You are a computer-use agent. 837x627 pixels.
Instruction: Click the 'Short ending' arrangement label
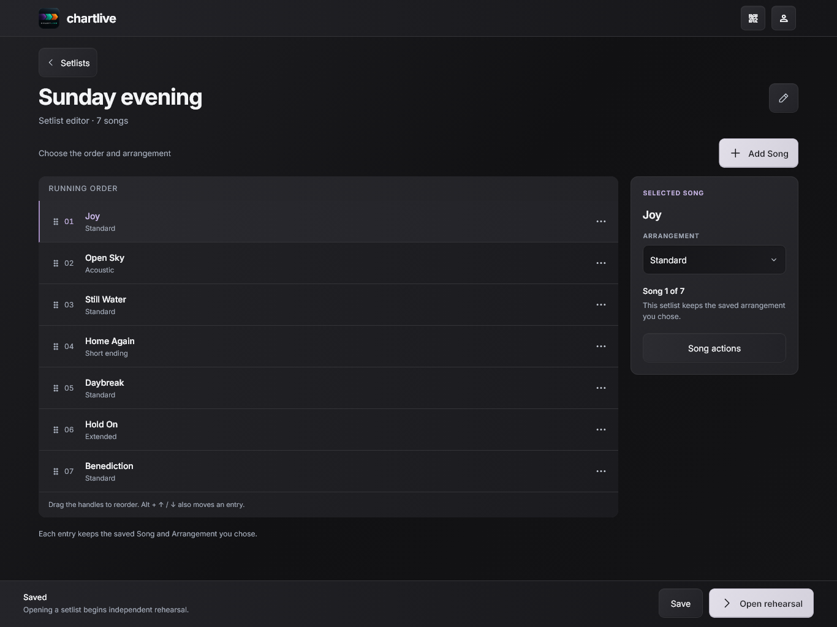(x=107, y=353)
